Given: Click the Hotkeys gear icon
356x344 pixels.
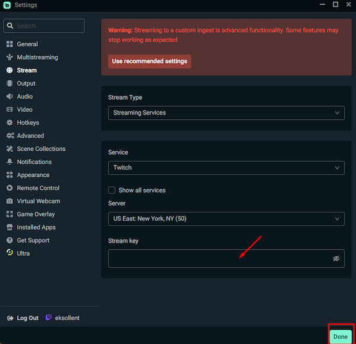Looking at the screenshot, I should 9,123.
